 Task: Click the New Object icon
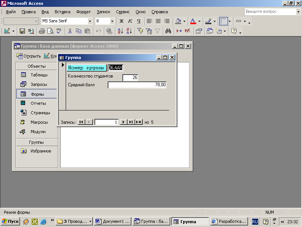pyautogui.click(x=219, y=31)
